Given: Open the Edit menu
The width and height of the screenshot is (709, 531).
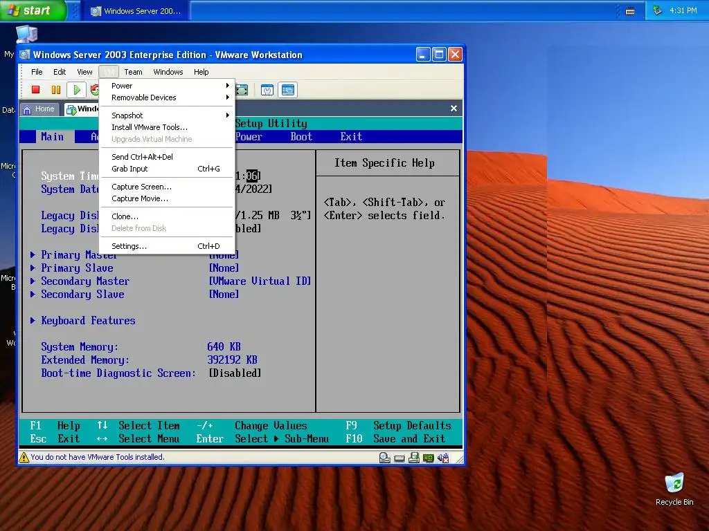Looking at the screenshot, I should (60, 72).
